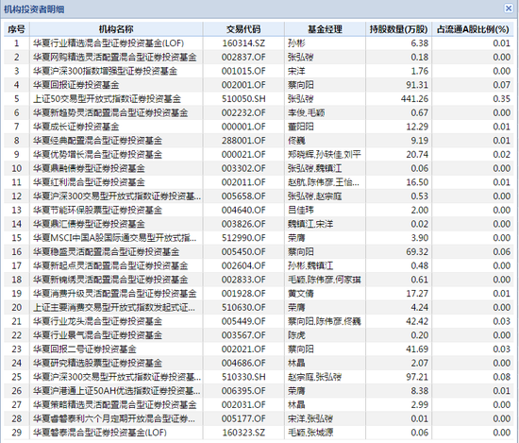Select 华夏研究精选股票型证券投资基金
This screenshot has width=519, height=443.
point(259,363)
